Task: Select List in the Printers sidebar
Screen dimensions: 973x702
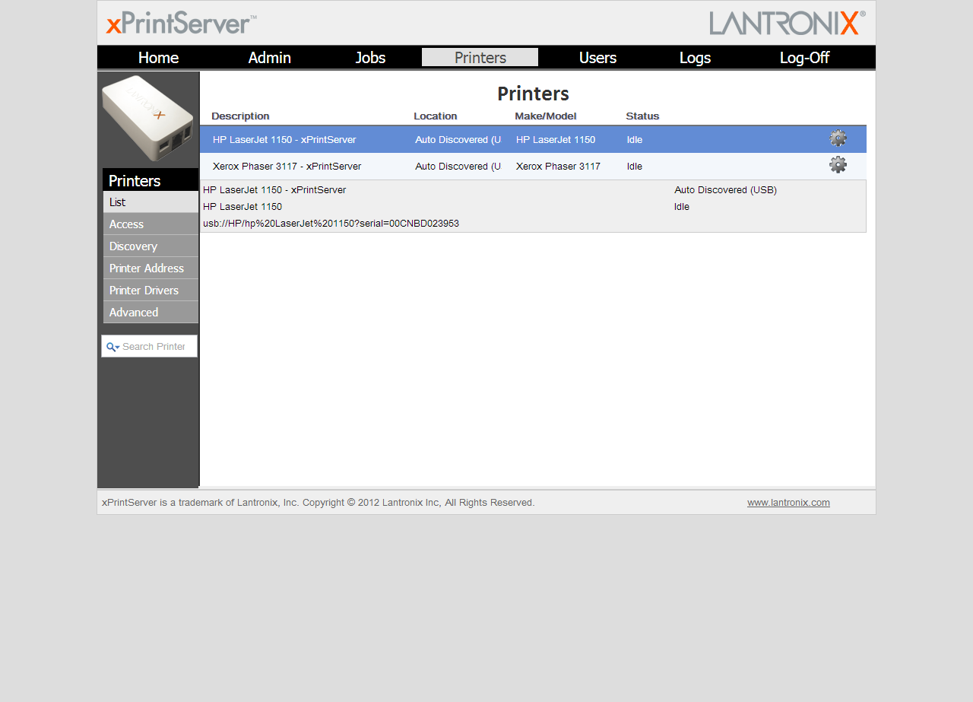Action: click(x=151, y=202)
